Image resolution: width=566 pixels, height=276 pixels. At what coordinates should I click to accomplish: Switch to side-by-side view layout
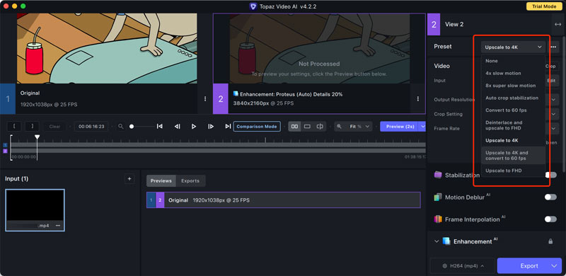295,127
